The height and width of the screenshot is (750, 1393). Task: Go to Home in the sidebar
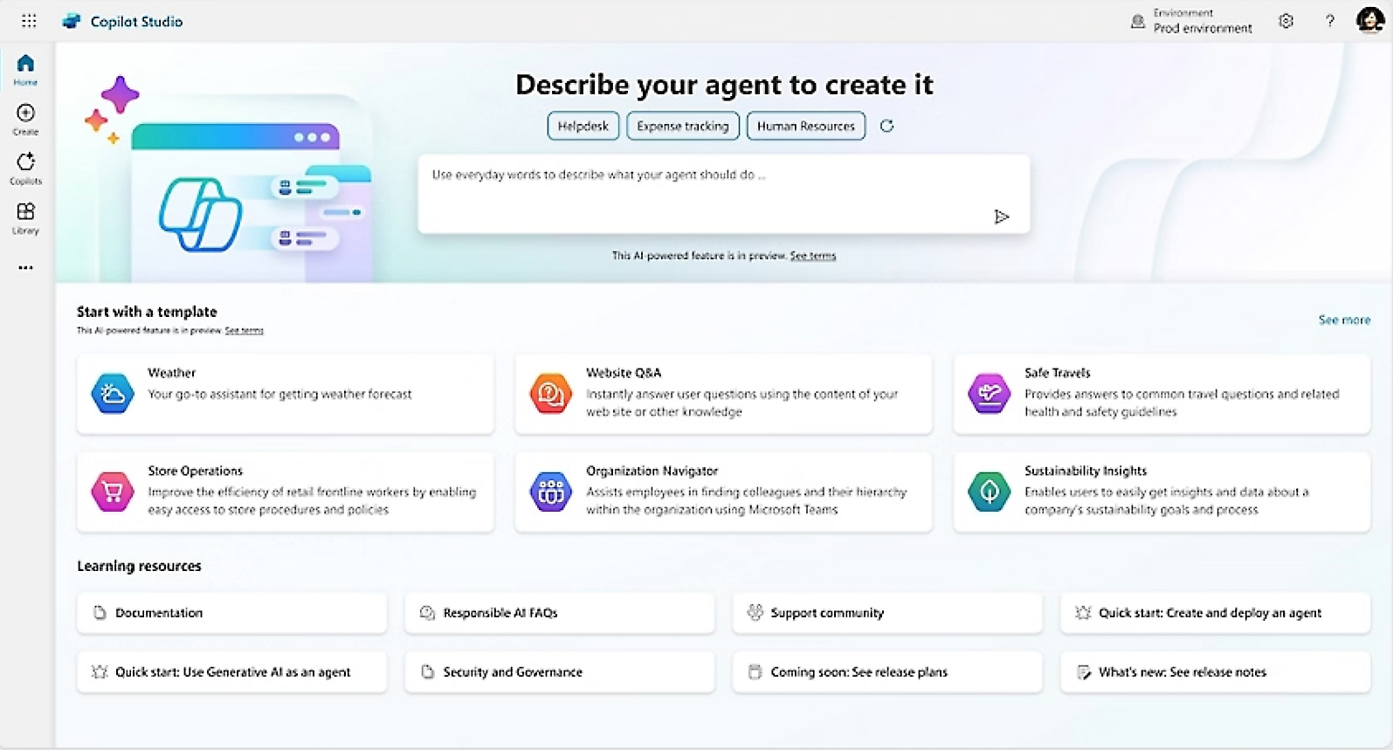click(x=25, y=69)
